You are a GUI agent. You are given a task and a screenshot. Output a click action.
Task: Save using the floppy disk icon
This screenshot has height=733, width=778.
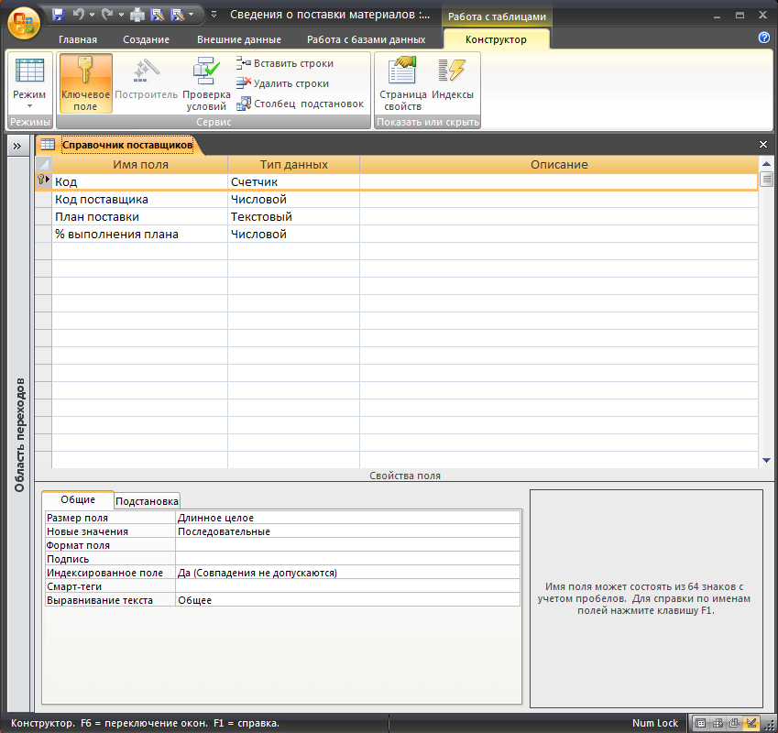click(x=59, y=15)
